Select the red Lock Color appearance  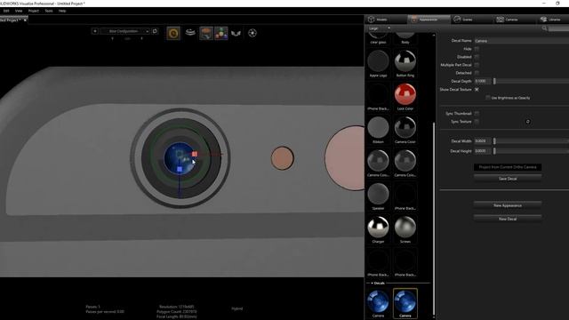(x=405, y=97)
